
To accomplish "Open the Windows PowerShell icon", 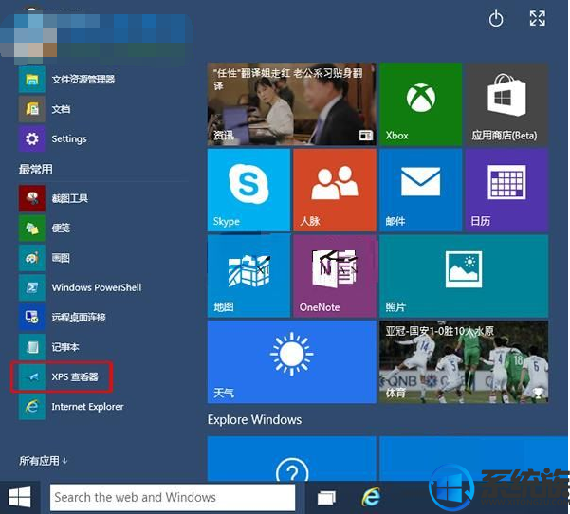I will [32, 288].
